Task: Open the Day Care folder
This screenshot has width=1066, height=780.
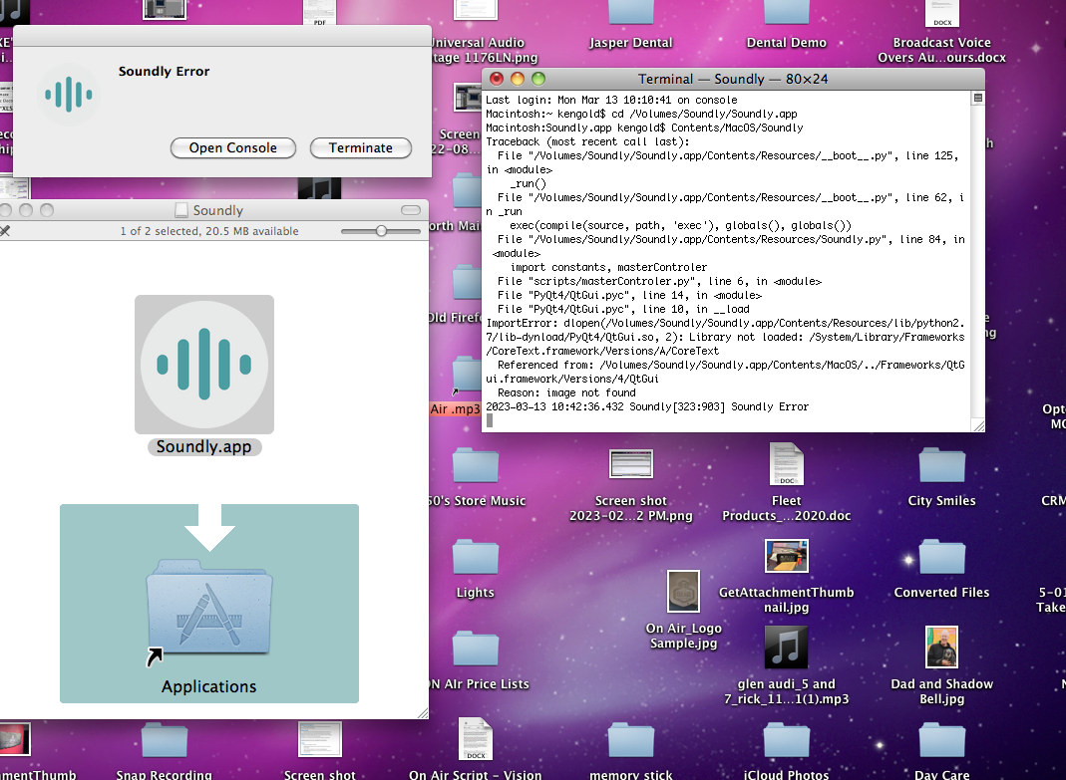Action: point(941,741)
